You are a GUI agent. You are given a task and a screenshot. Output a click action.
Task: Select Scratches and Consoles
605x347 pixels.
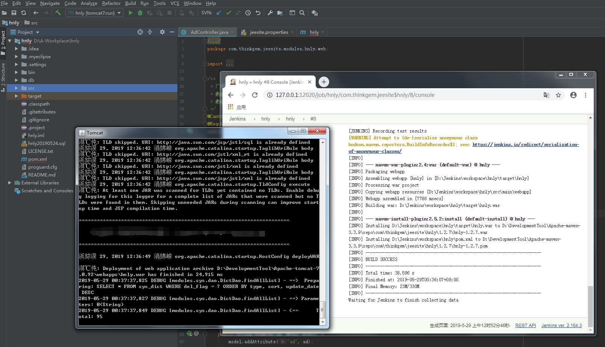(47, 190)
